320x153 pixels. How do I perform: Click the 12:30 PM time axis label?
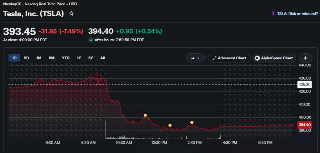coord(159,143)
